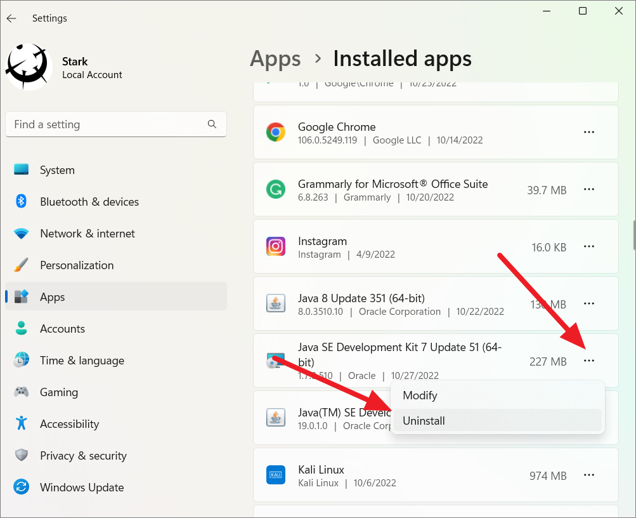
Task: Select the Apps category in sidebar
Action: tap(116, 296)
